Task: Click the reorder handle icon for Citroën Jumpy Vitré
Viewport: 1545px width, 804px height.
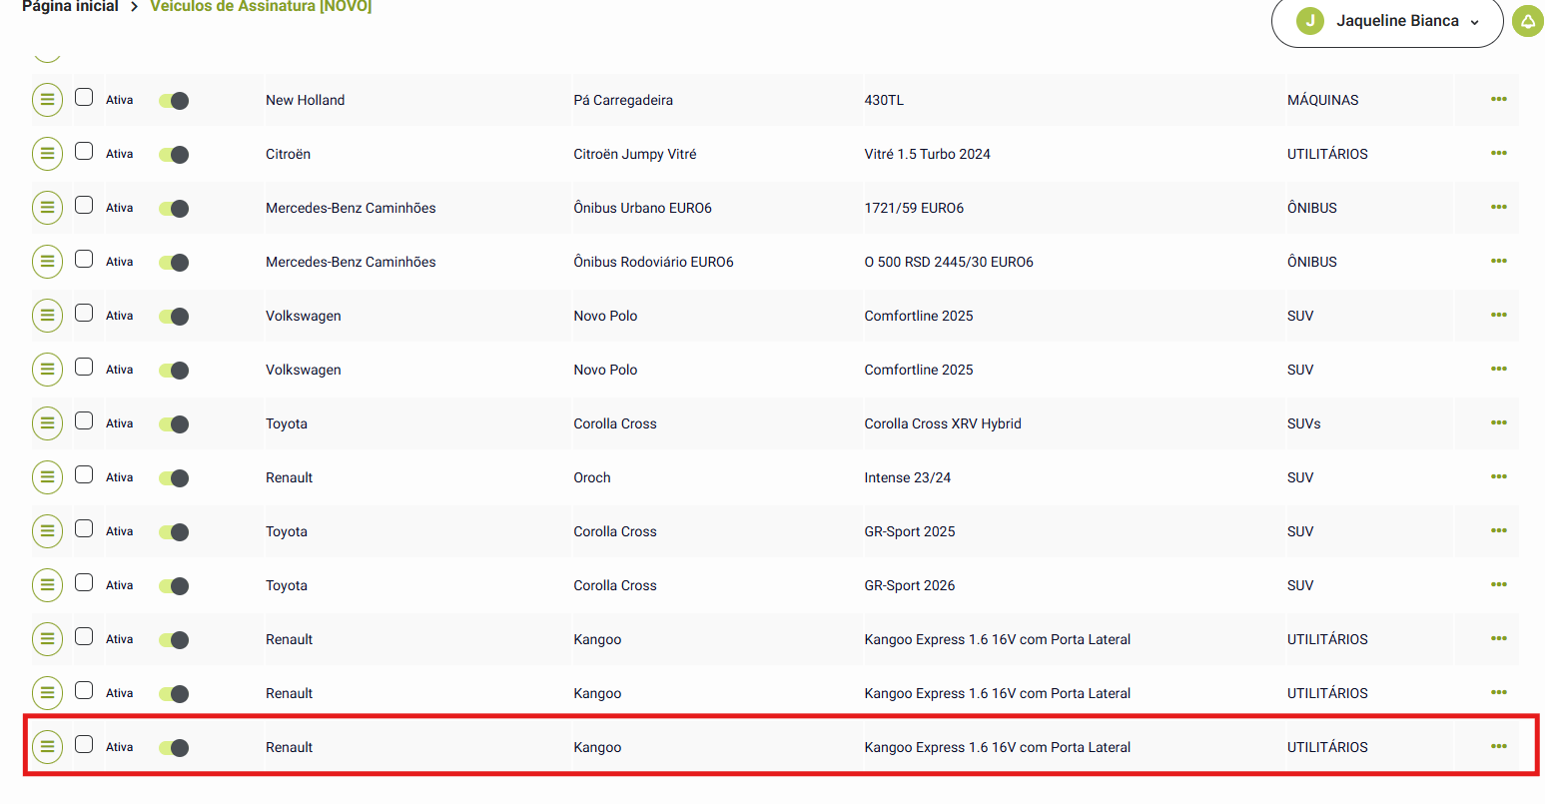Action: (47, 154)
